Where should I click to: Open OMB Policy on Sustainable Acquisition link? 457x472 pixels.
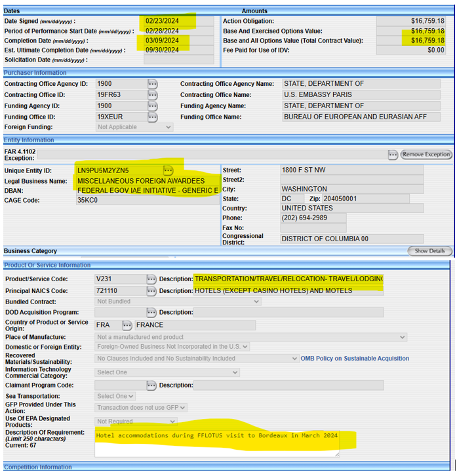(355, 359)
